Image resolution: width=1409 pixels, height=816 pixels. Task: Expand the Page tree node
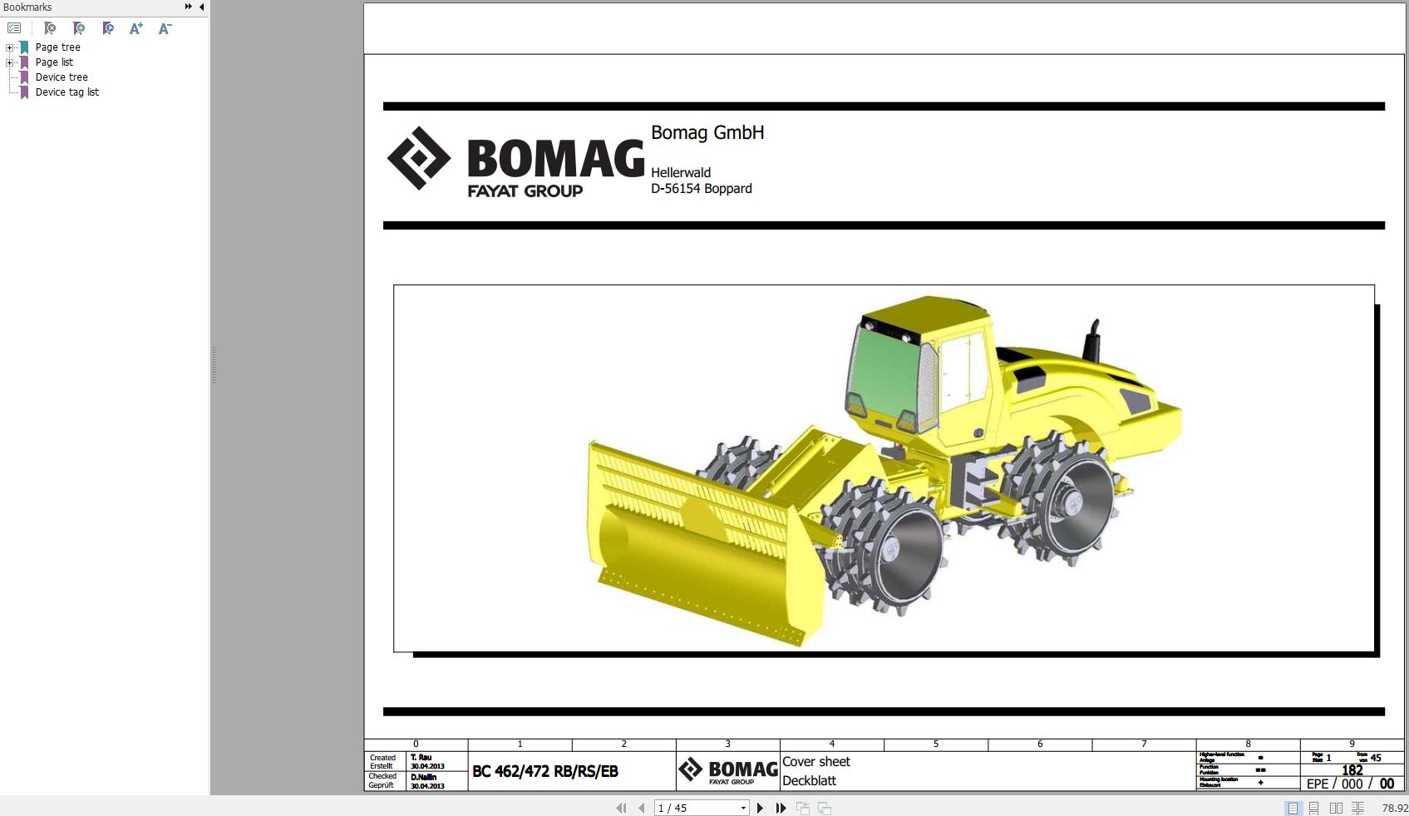pos(9,47)
